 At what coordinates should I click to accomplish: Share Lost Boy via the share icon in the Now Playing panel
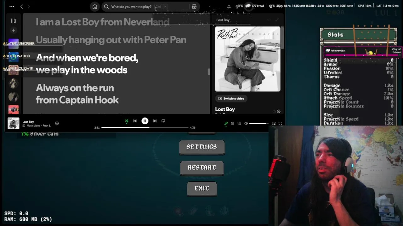274,111
